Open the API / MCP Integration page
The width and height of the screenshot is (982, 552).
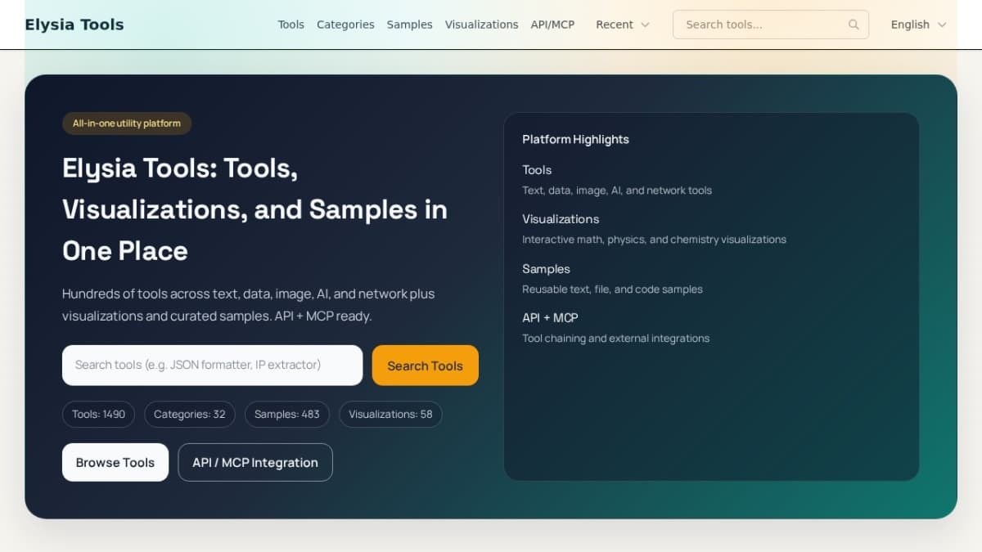(255, 462)
